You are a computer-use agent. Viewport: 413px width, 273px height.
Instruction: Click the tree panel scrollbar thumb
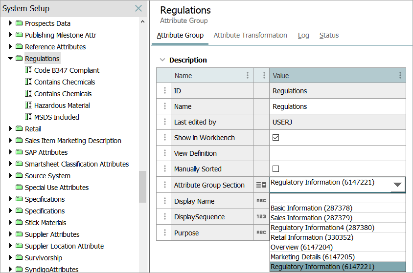(142, 187)
